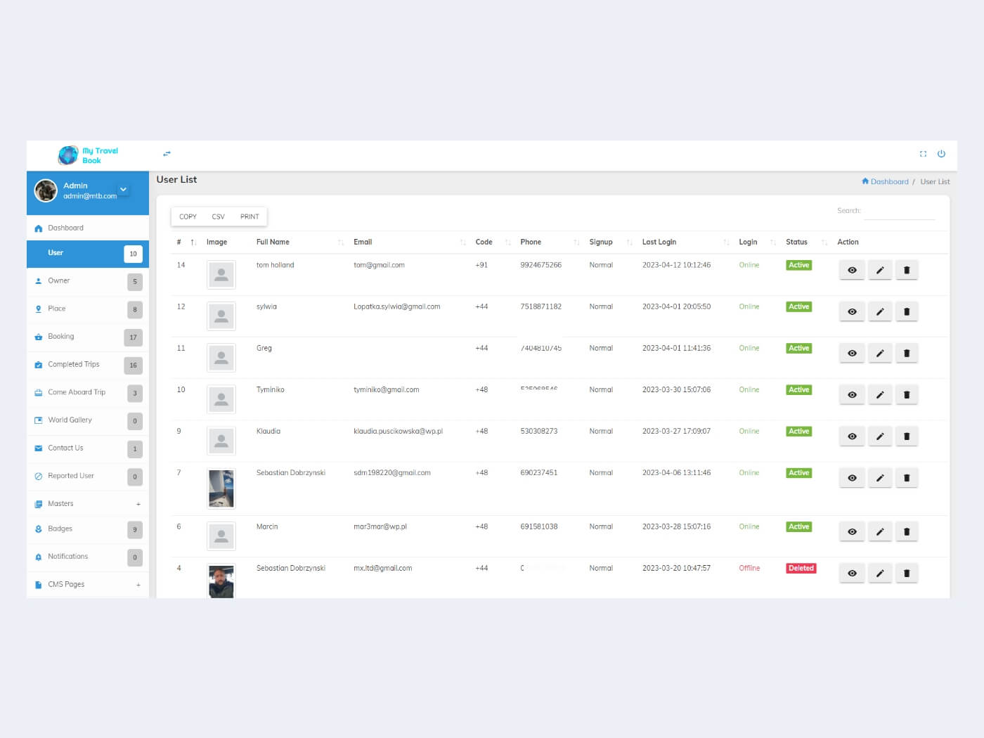
Task: Toggle fullscreen mode icon in header
Action: tap(923, 154)
